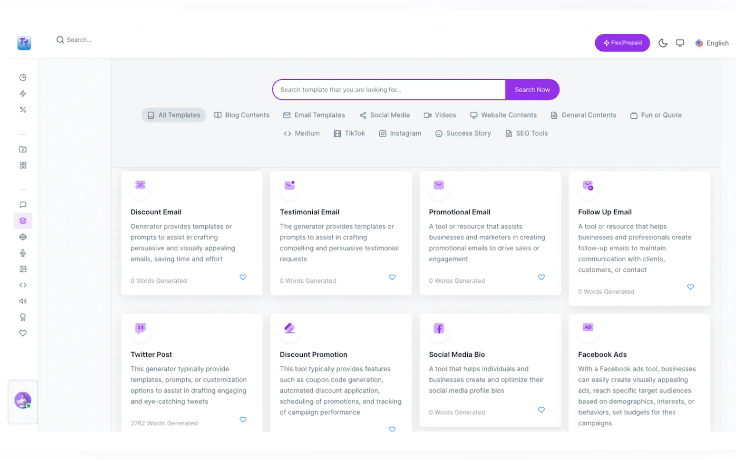Open the lightning bolt sidebar icon

click(23, 93)
